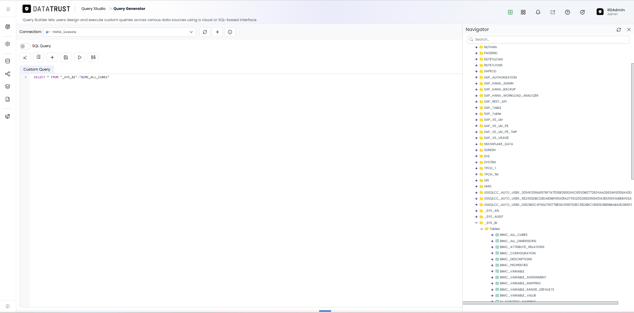The height and width of the screenshot is (313, 634).
Task: Save the current query
Action: click(x=66, y=57)
